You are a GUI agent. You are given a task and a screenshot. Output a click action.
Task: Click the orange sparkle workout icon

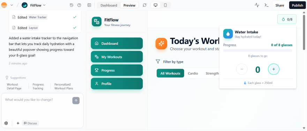click(161, 44)
